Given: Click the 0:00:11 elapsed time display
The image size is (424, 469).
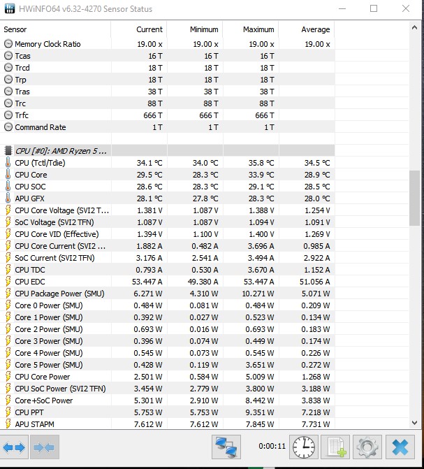Looking at the screenshot, I should tap(272, 446).
